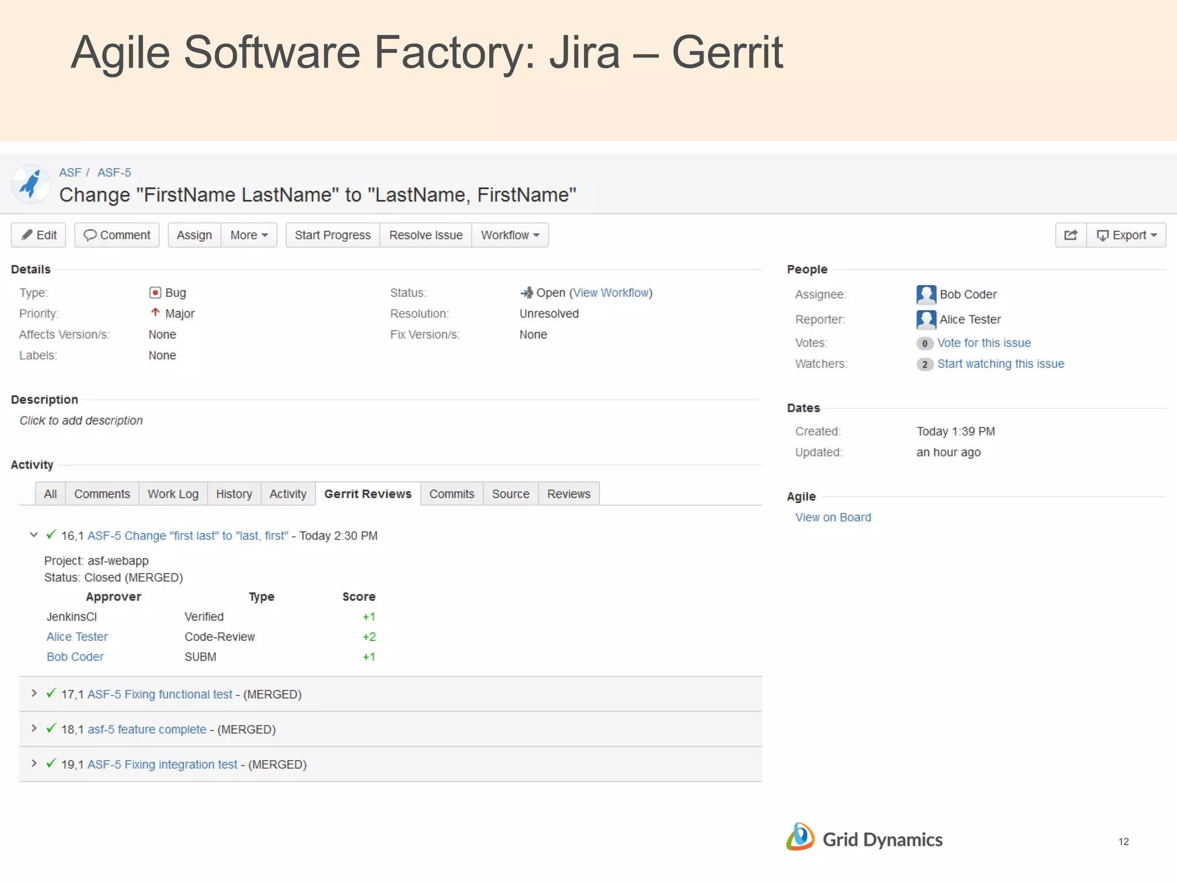Click the share icon button
Image resolution: width=1177 pixels, height=882 pixels.
pos(1071,235)
